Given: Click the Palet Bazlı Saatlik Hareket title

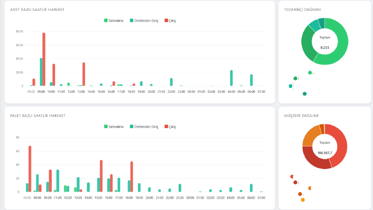Looking at the screenshot, I should point(38,116).
